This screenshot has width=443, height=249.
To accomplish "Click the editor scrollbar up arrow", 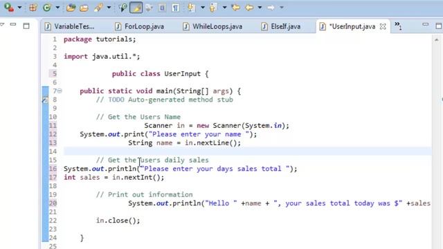I will (437, 40).
